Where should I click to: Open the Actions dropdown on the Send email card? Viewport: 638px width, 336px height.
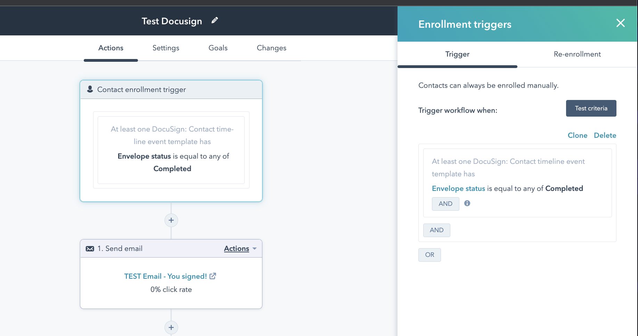pos(240,248)
